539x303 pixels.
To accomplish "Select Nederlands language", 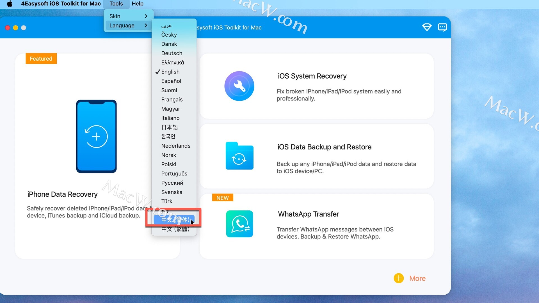I will (174, 146).
